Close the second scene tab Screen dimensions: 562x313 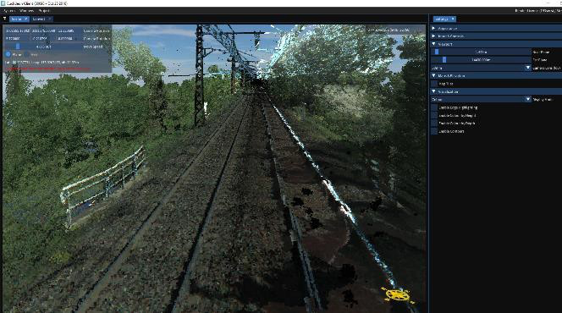point(49,19)
